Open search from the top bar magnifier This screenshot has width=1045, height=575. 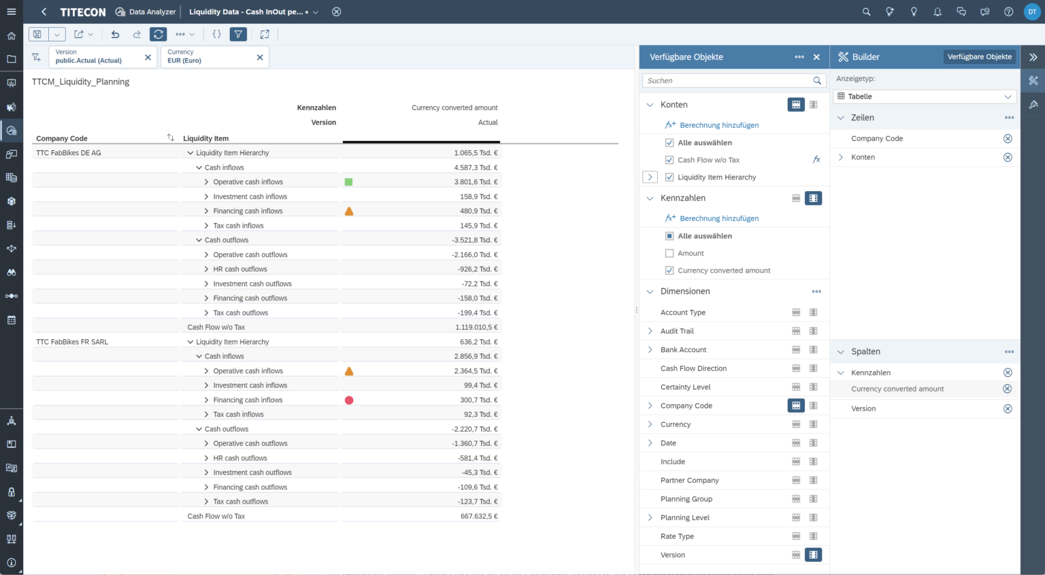(865, 12)
